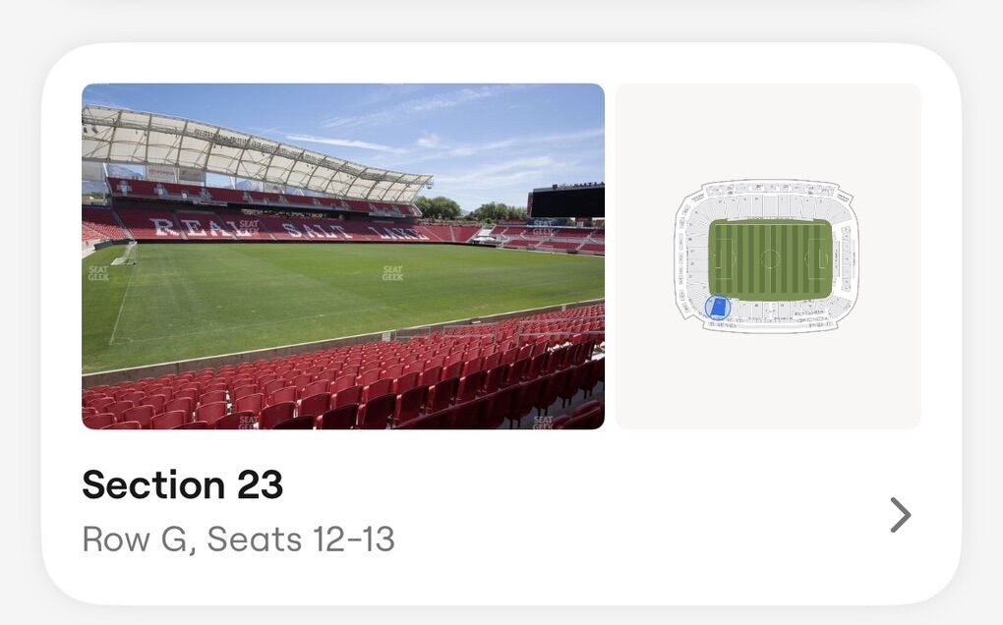Open the stadium seating map thumbnail
1003x625 pixels.
point(768,256)
